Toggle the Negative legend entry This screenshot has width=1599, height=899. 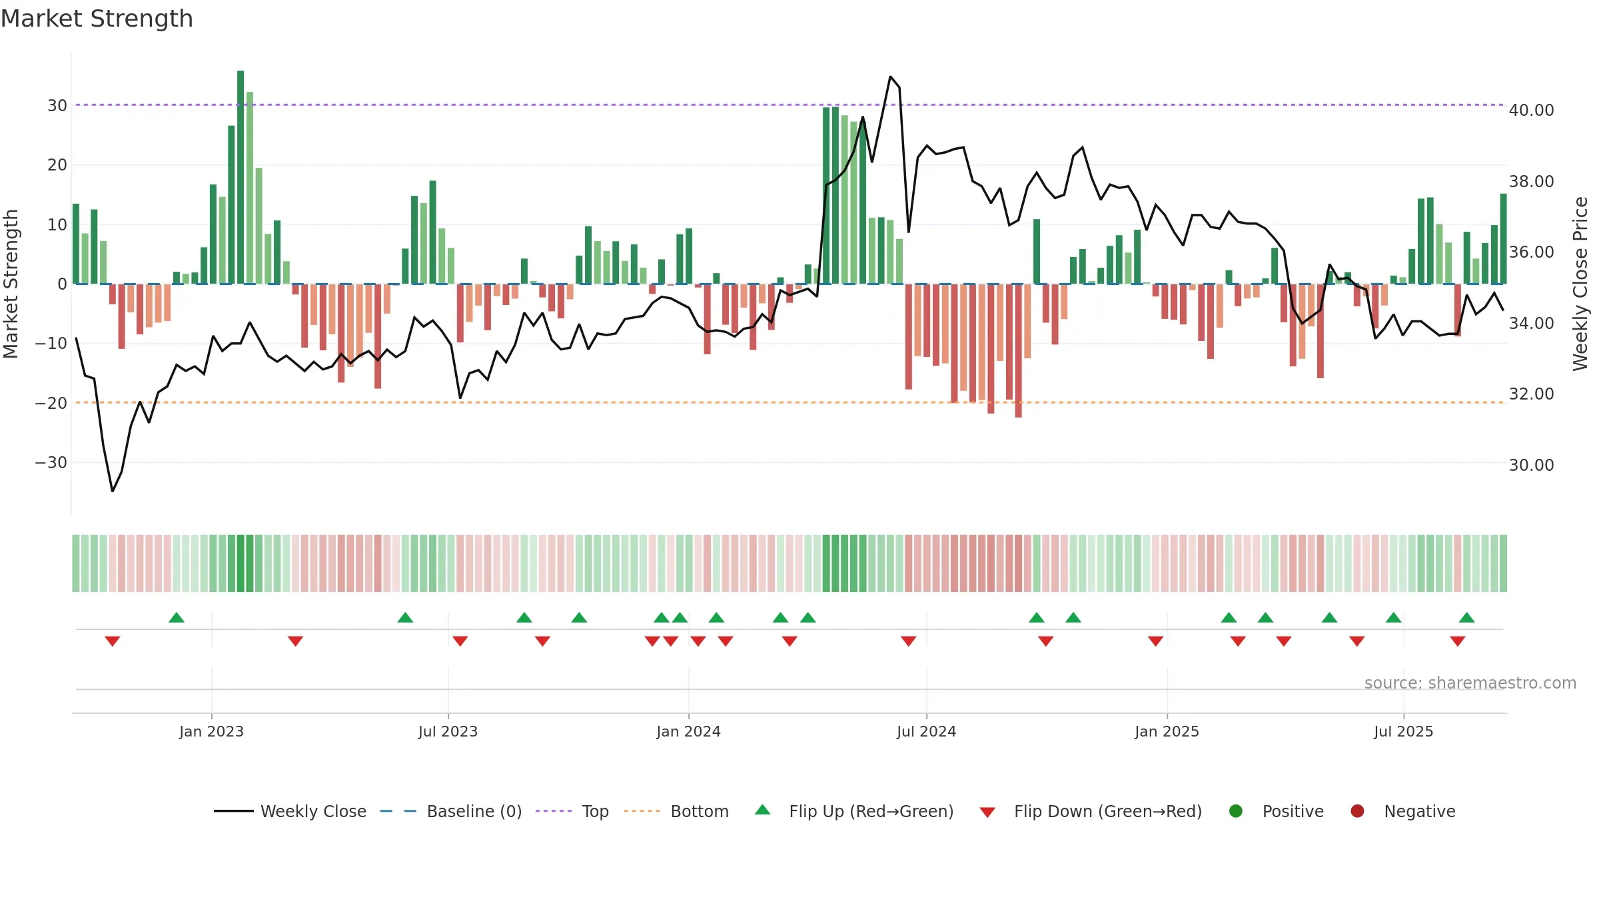click(1402, 811)
